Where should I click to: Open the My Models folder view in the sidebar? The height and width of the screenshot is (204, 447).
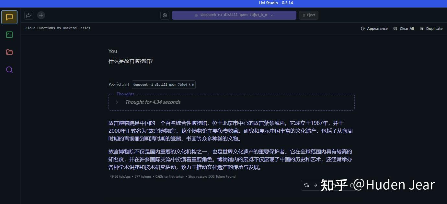(9, 52)
